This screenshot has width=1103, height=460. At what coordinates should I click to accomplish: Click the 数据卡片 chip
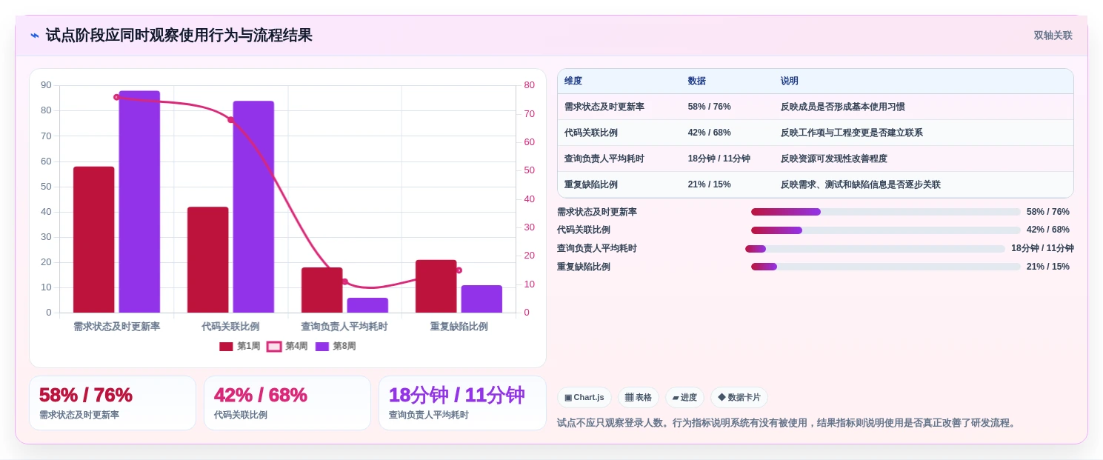pyautogui.click(x=739, y=397)
